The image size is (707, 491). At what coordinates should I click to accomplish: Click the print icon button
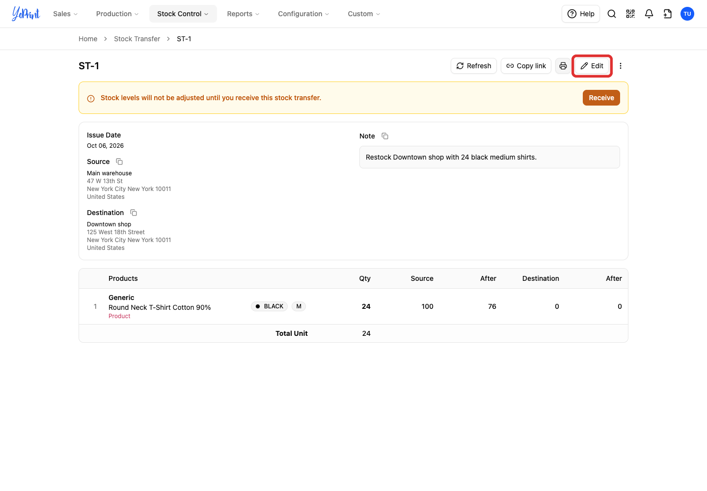pyautogui.click(x=563, y=66)
